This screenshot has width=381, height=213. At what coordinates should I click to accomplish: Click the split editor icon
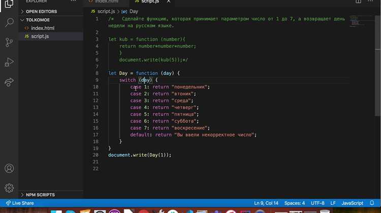coord(359,2)
